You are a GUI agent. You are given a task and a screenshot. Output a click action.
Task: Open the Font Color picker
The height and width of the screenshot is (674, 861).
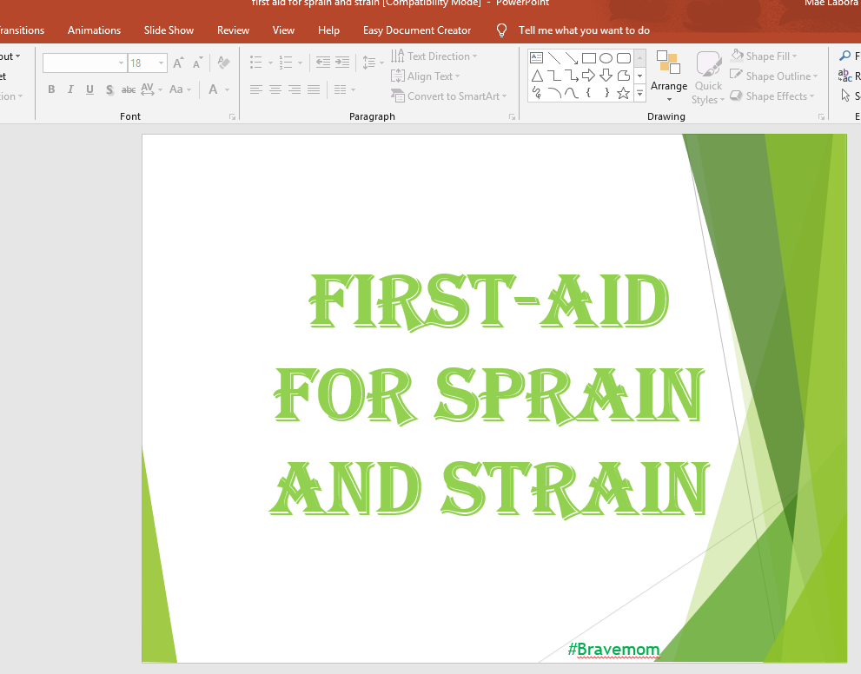(213, 89)
